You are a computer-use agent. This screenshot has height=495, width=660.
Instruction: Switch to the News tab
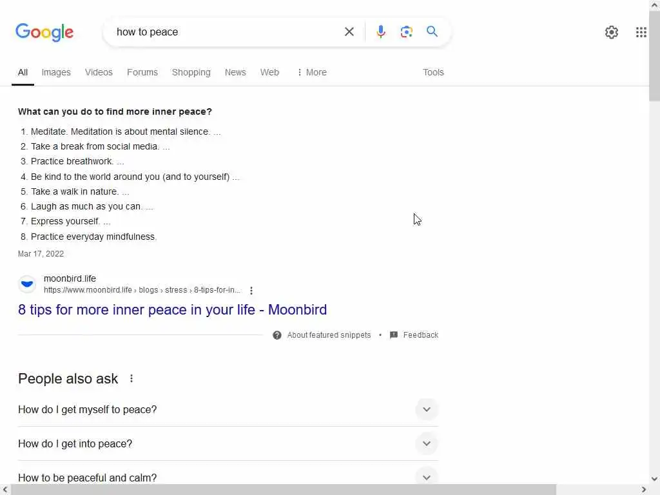[x=235, y=72]
